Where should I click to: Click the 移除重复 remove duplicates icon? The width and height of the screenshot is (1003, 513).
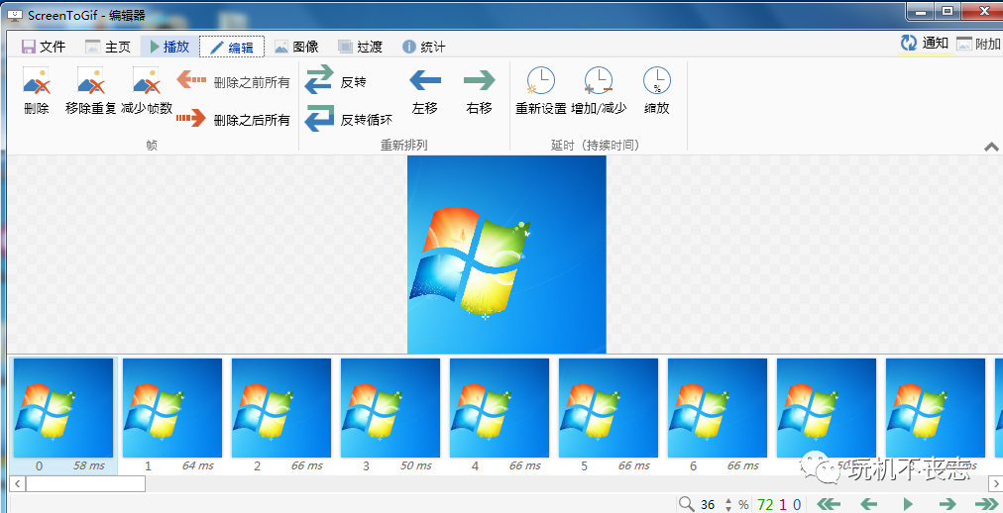pyautogui.click(x=91, y=81)
